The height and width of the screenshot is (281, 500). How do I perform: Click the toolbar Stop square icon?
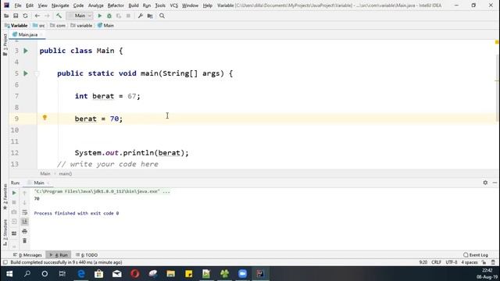(128, 16)
